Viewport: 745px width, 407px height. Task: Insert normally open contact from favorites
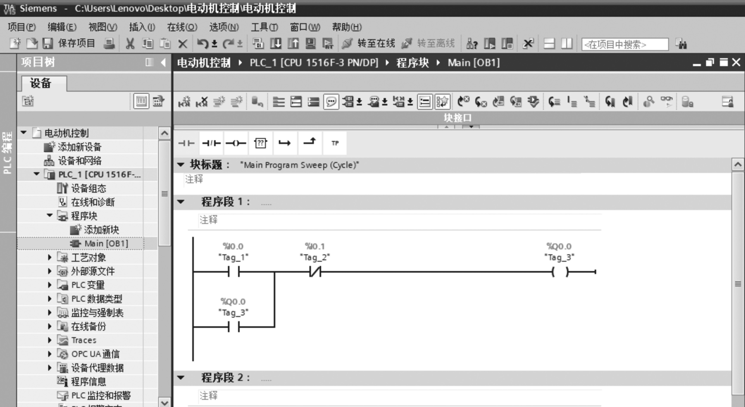click(x=186, y=143)
